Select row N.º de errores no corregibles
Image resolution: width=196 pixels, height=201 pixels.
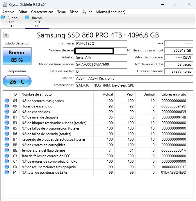95,145
